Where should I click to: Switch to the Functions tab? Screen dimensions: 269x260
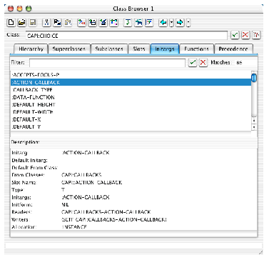[x=197, y=49]
